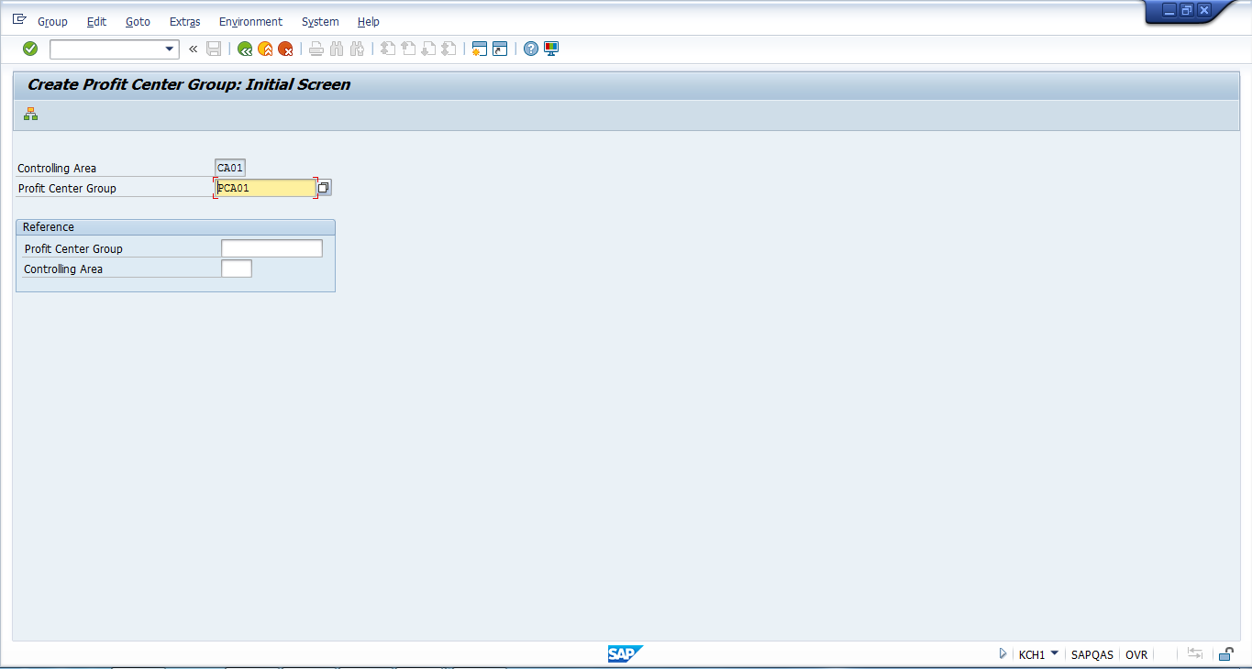Click SAPQAS in the status bar
The height and width of the screenshot is (669, 1252).
pyautogui.click(x=1091, y=654)
